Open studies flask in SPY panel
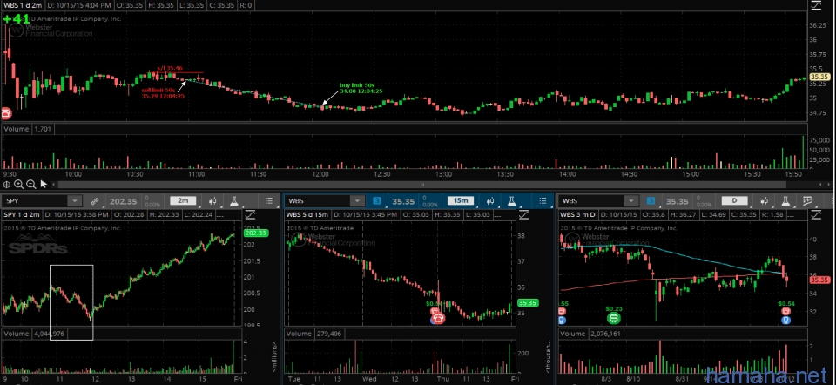This screenshot has height=385, width=836. pos(234,201)
